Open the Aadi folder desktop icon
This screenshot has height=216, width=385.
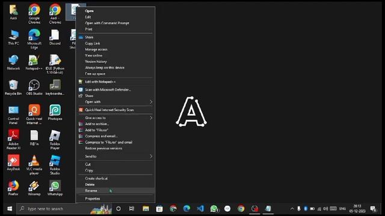pos(13,13)
